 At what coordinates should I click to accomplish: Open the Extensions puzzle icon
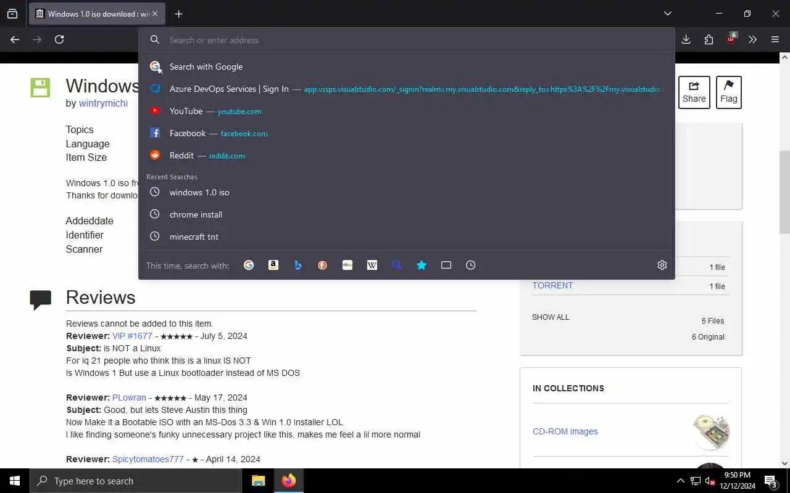(709, 39)
